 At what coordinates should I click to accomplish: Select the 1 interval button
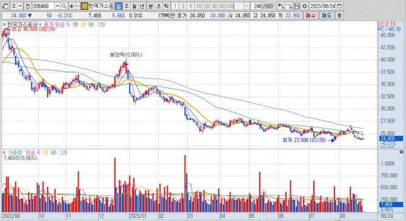point(175,6)
